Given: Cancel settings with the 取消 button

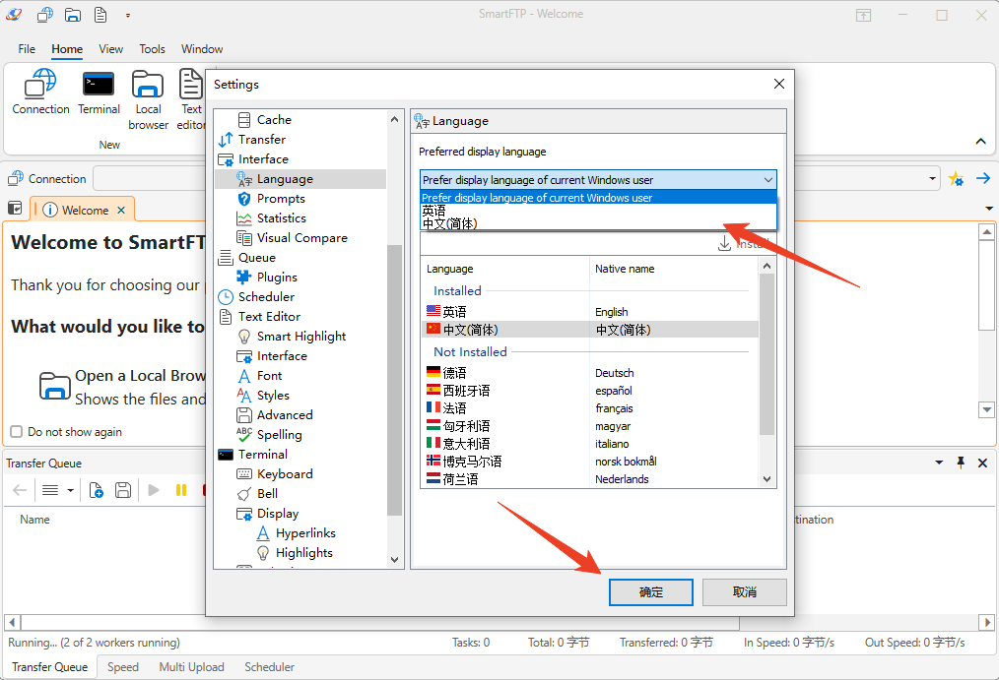Looking at the screenshot, I should click(744, 592).
